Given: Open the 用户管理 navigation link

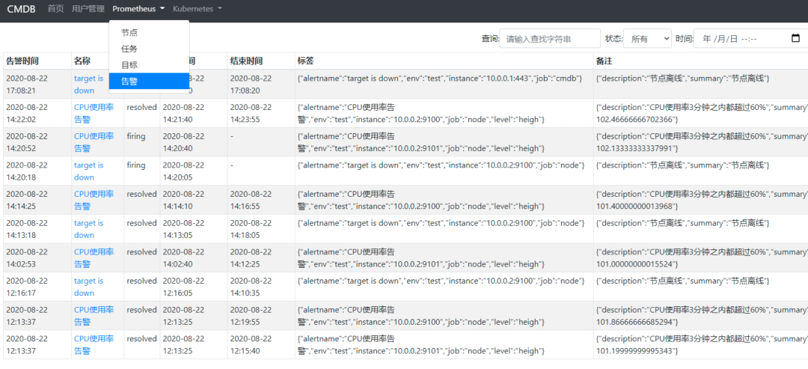Looking at the screenshot, I should tap(88, 9).
